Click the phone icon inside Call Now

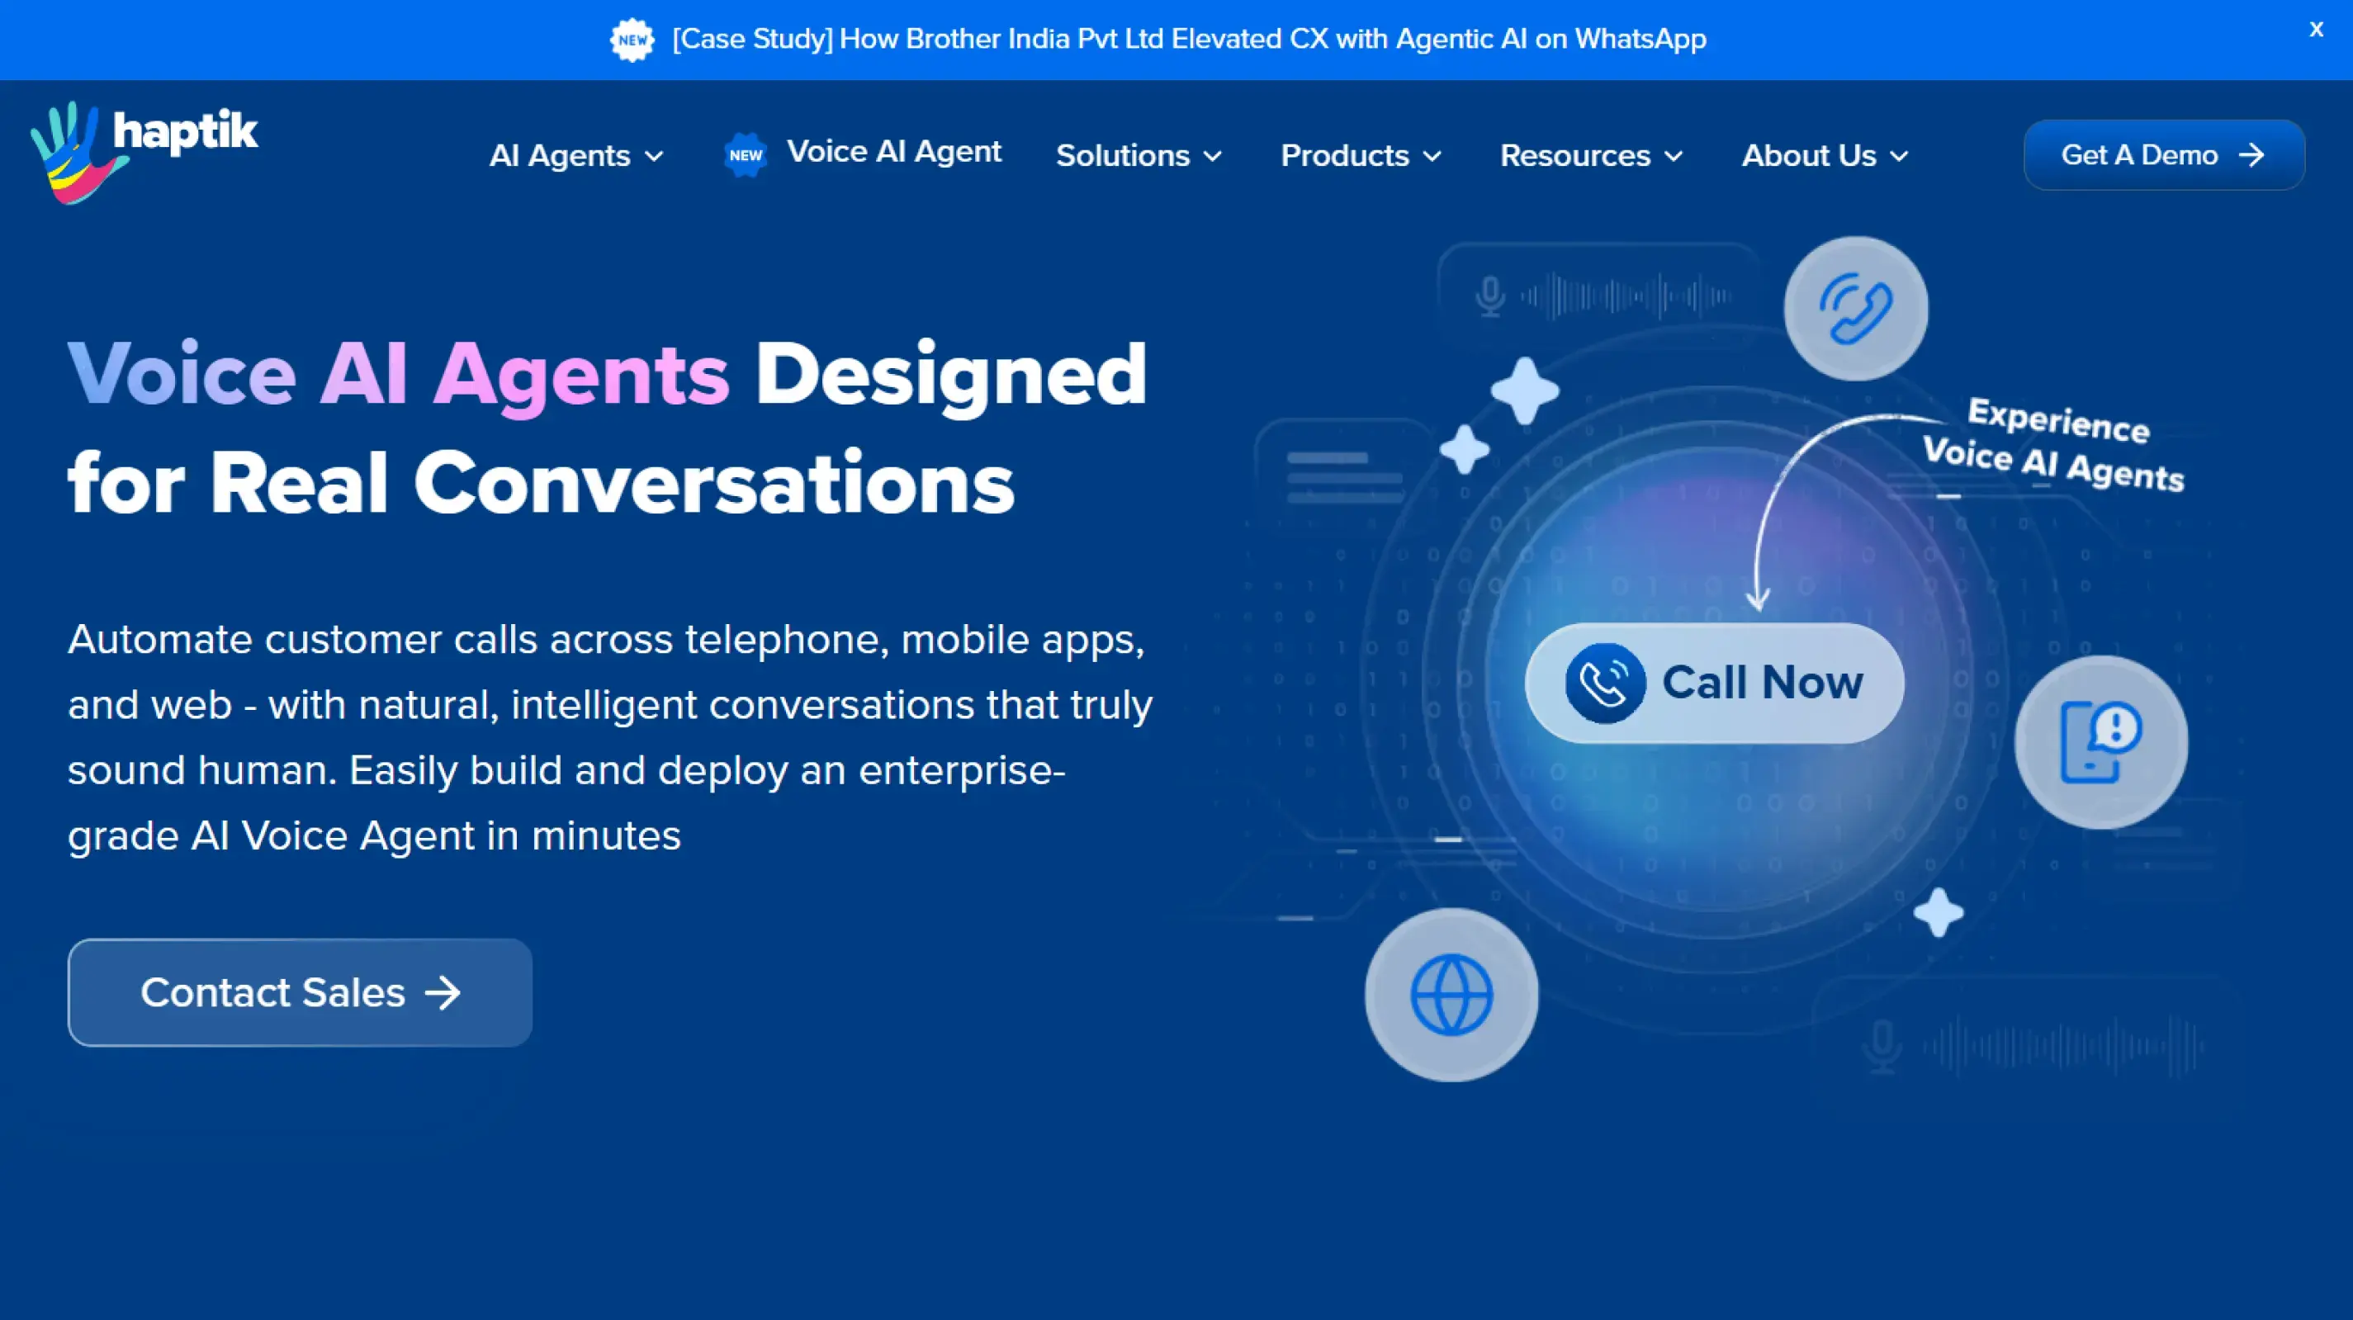[x=1605, y=684]
